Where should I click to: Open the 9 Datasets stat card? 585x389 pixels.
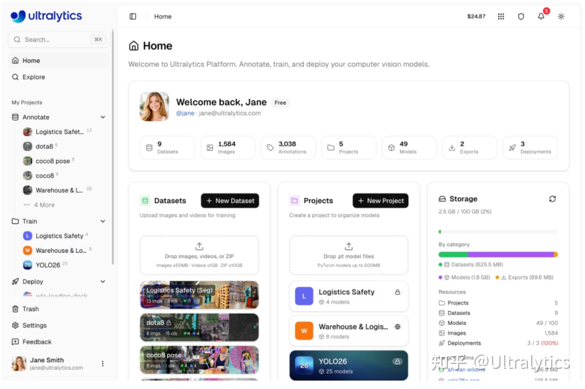point(167,148)
